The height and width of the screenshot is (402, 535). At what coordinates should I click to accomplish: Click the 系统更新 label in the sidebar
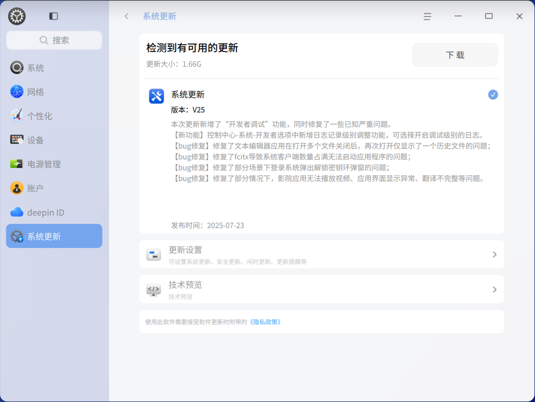(x=44, y=236)
